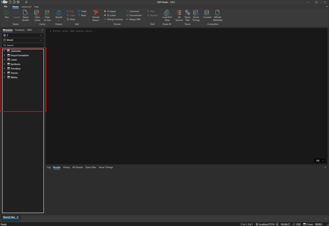The image size is (329, 226).
Task: Select the Query1.dax document tab
Action: [9, 217]
